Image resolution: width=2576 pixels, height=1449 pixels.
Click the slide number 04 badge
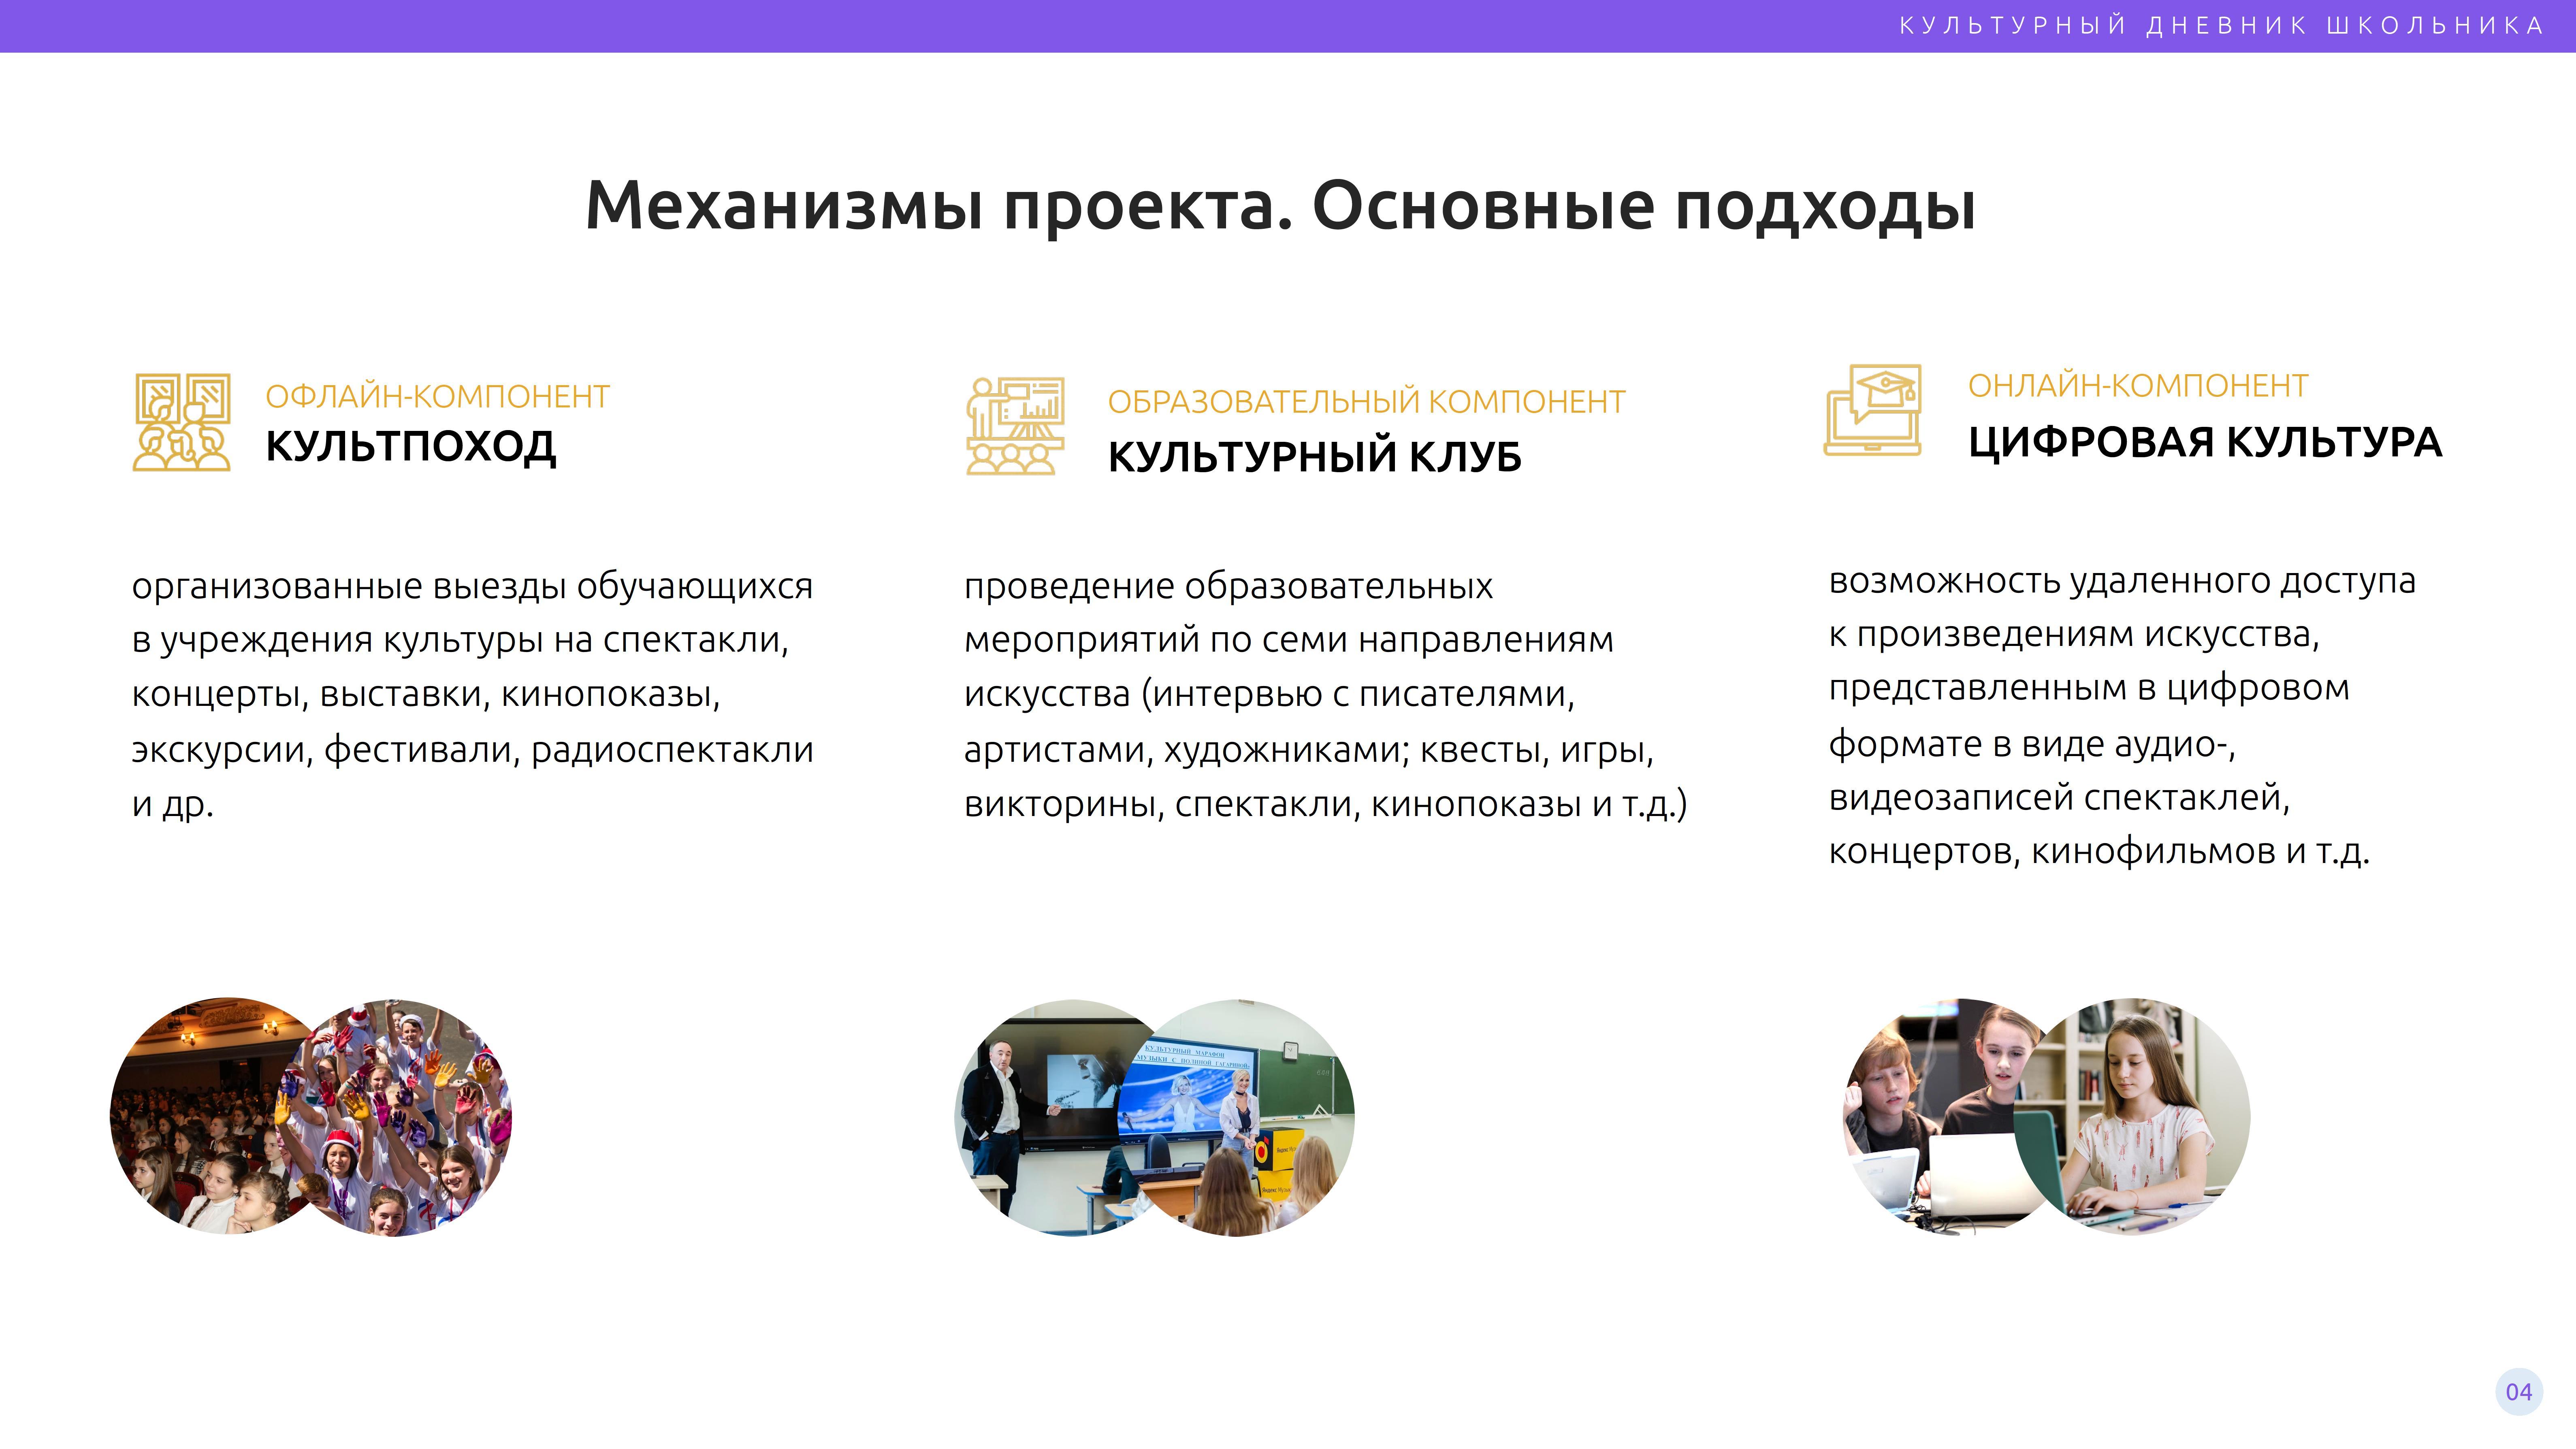[2519, 1392]
